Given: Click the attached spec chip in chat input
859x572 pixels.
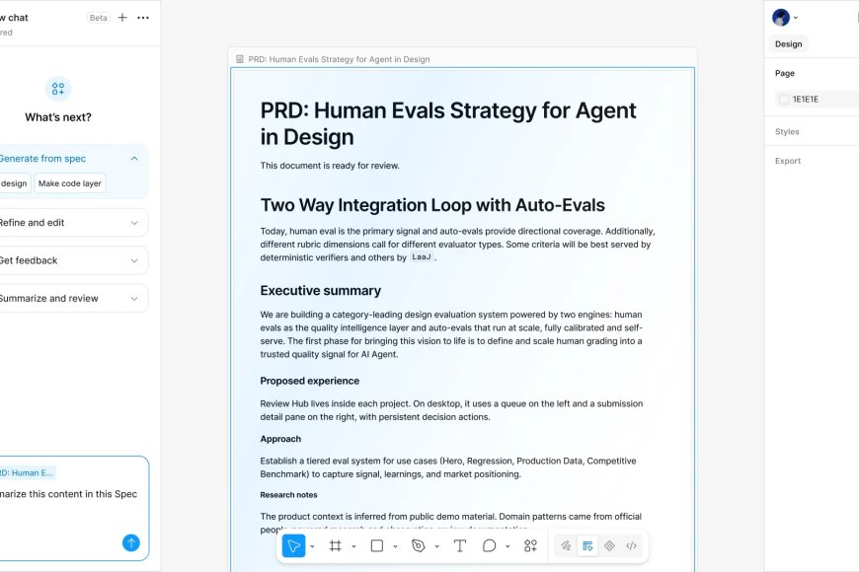Looking at the screenshot, I should (x=28, y=473).
